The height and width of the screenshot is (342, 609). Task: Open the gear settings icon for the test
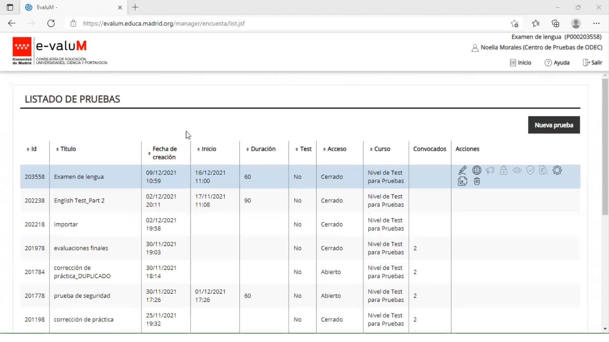[557, 170]
